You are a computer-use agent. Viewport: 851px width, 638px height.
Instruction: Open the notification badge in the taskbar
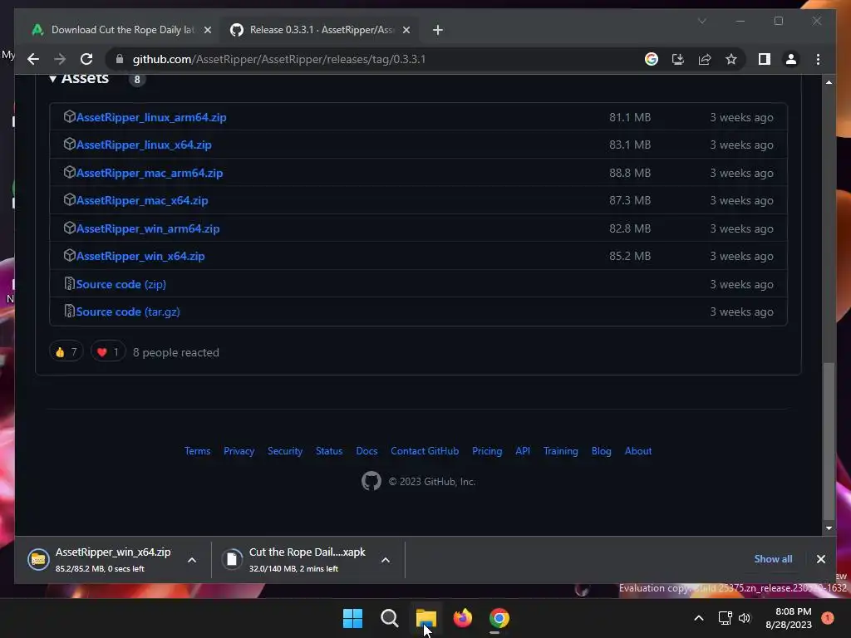828,617
